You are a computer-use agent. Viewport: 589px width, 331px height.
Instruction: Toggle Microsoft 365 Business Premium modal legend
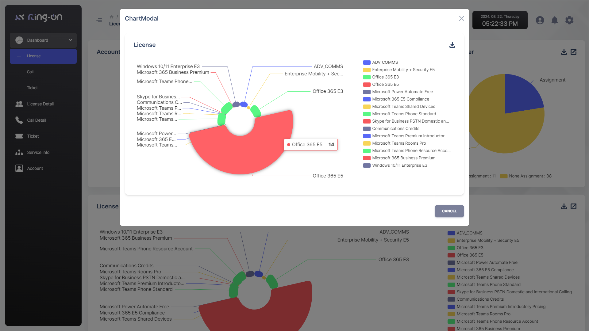pos(399,158)
